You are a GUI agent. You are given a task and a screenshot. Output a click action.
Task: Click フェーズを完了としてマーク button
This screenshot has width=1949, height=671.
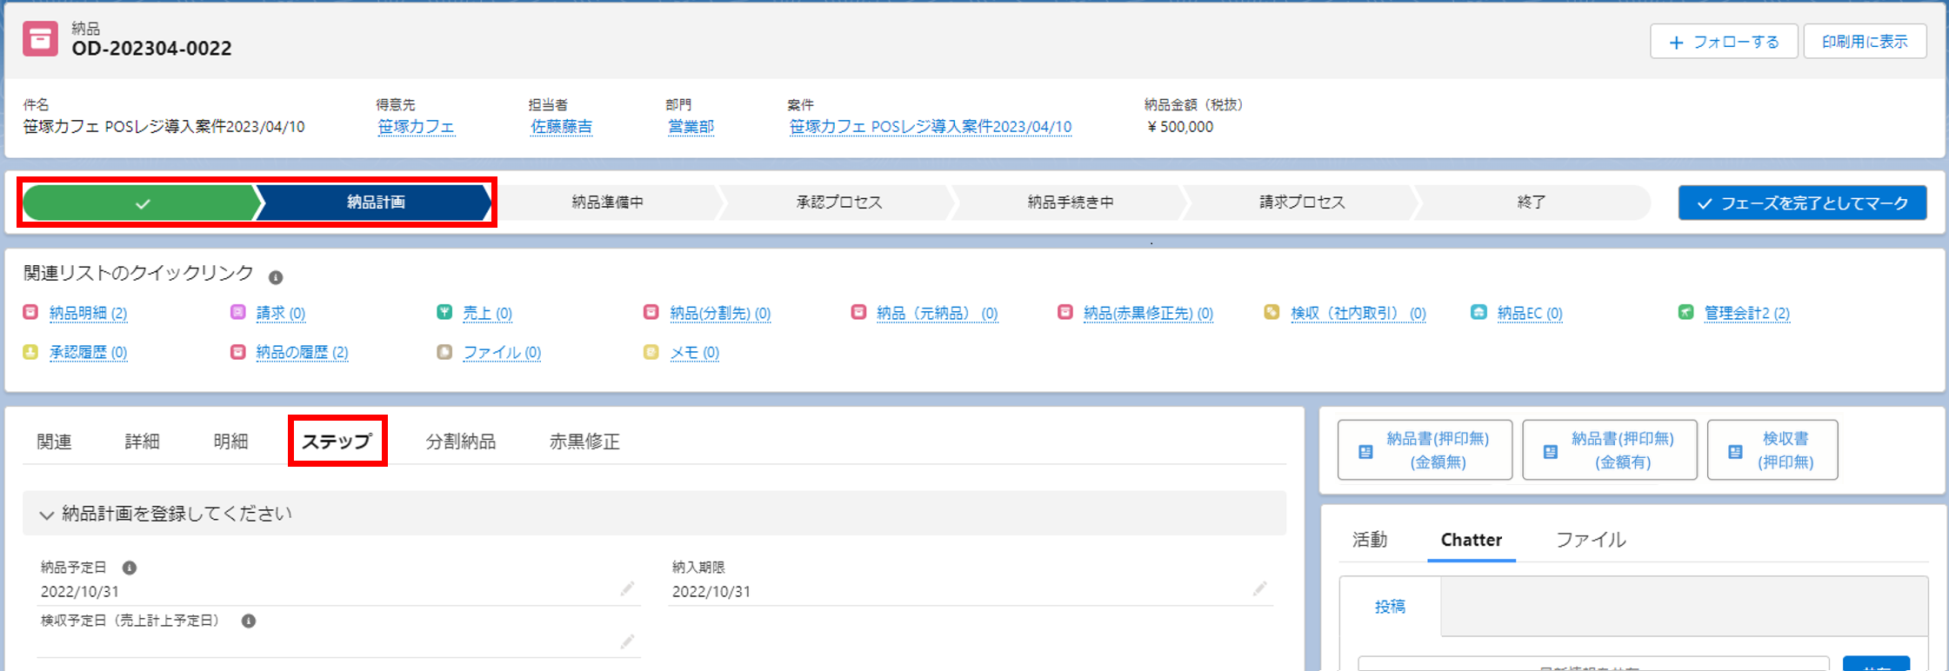1802,203
